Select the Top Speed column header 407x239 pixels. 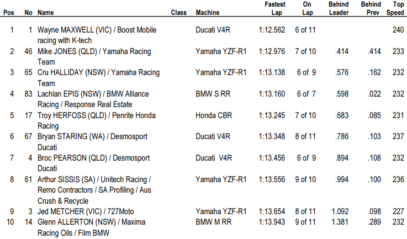click(395, 8)
